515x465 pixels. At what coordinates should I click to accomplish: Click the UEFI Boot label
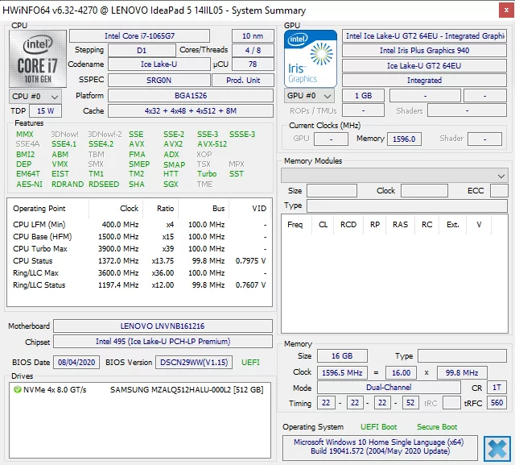point(379,427)
